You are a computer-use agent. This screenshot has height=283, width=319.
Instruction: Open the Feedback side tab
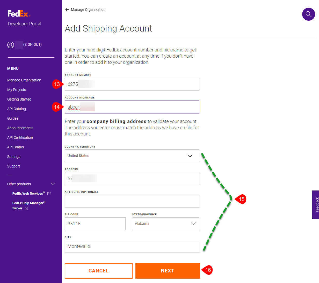point(316,204)
